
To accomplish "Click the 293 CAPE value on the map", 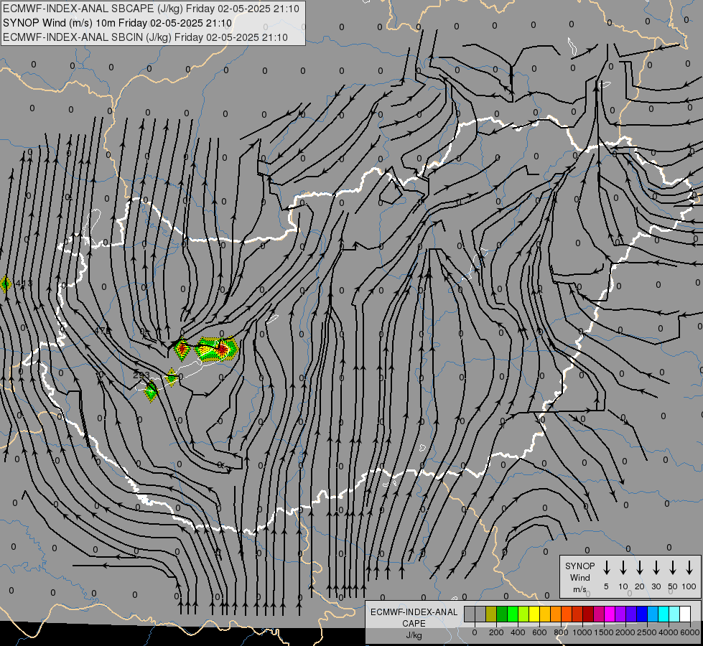I will (x=141, y=375).
